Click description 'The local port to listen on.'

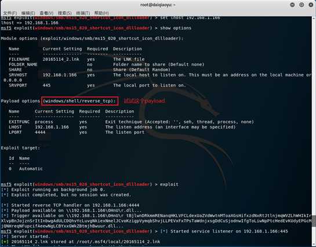(x=150, y=85)
